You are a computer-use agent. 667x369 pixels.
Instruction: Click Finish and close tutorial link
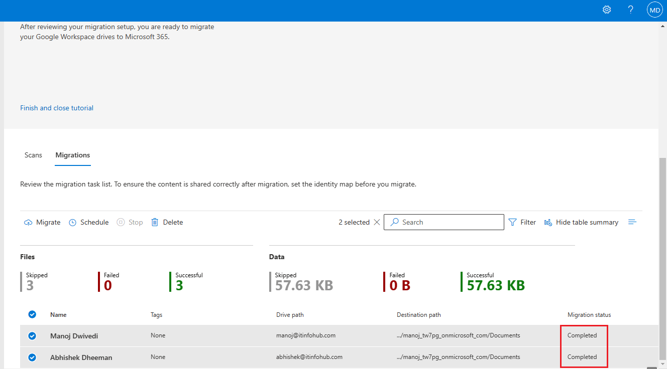tap(57, 108)
